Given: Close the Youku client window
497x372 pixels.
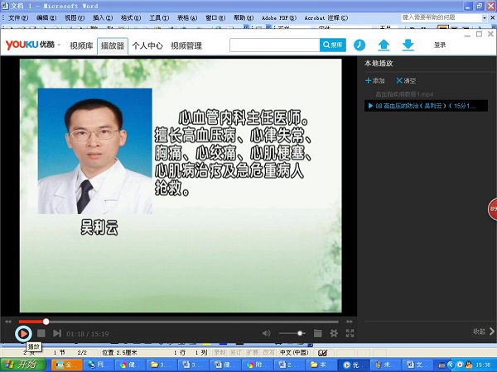Looking at the screenshot, I should point(490,34).
